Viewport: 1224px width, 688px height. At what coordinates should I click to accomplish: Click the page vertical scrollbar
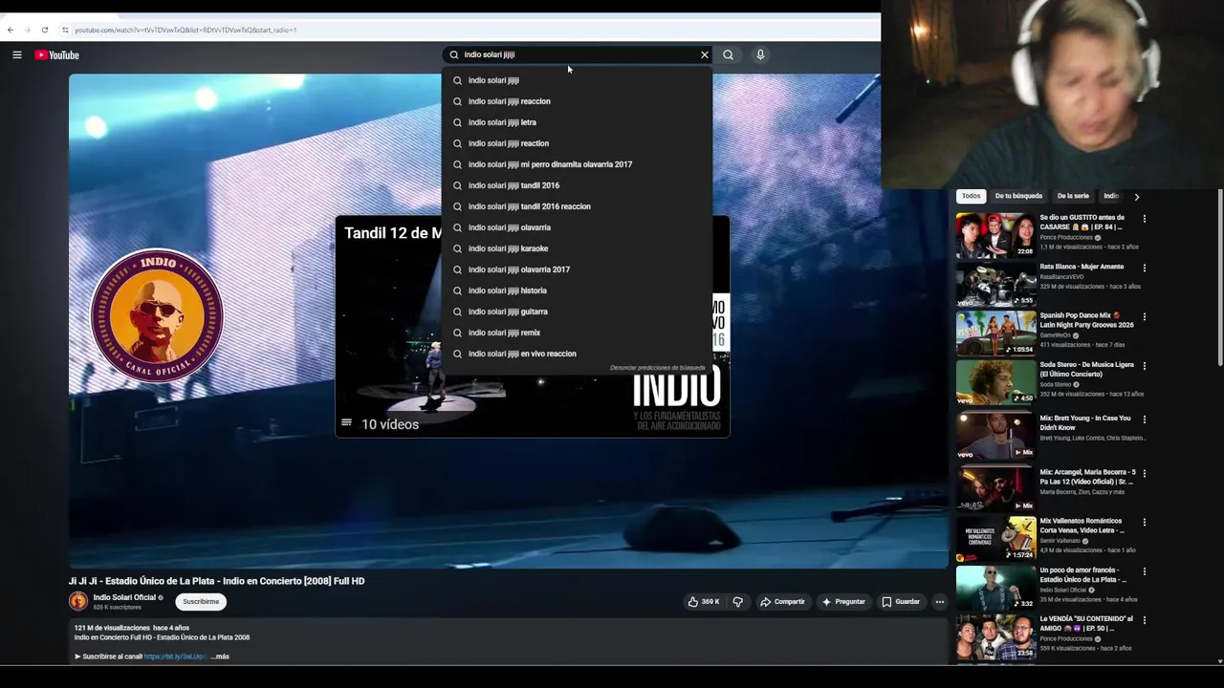(1220, 277)
